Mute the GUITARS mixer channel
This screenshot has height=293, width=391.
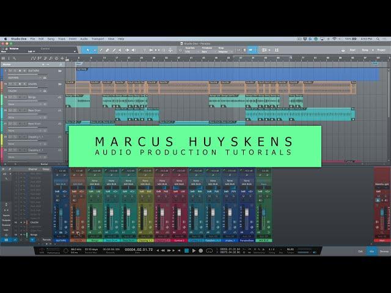coord(57,196)
